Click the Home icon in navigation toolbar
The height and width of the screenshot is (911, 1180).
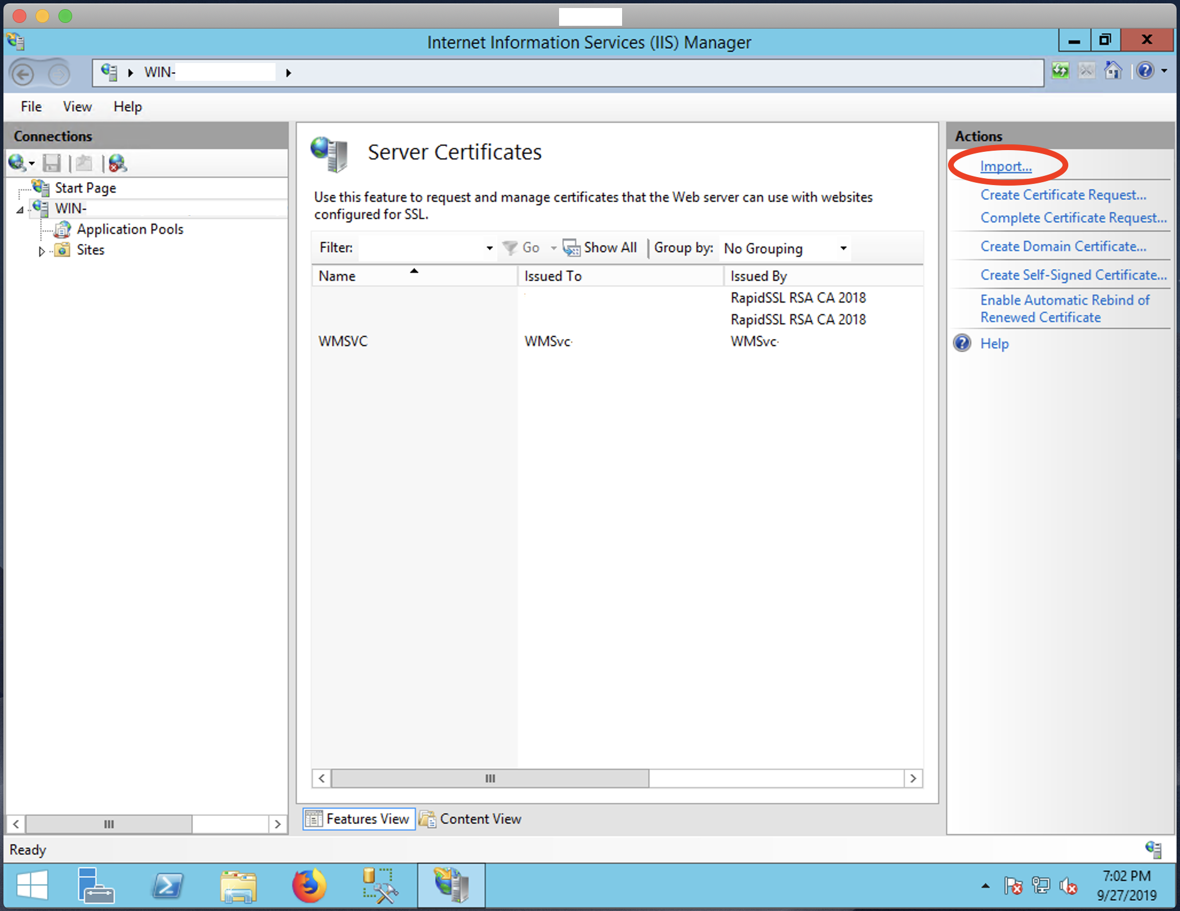[x=1113, y=71]
